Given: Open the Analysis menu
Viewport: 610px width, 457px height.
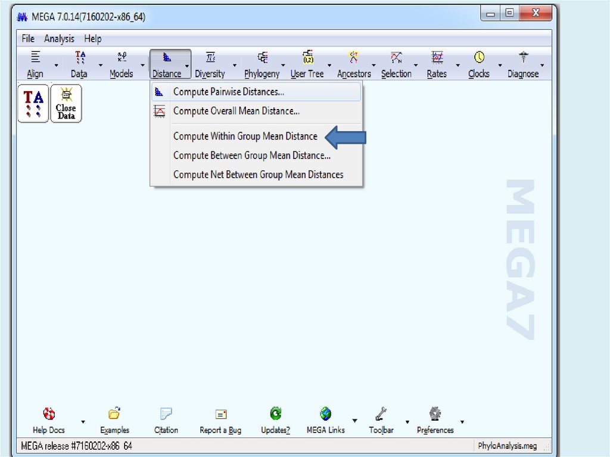Looking at the screenshot, I should pyautogui.click(x=59, y=39).
